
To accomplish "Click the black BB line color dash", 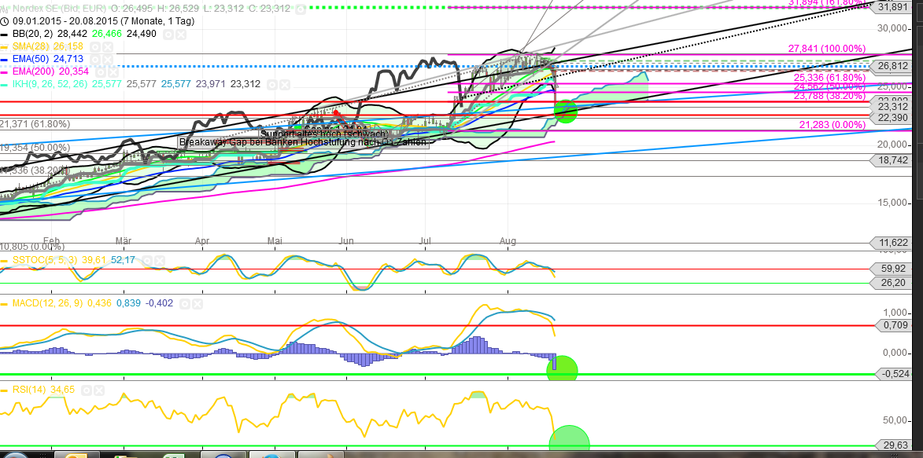I will [x=5, y=34].
